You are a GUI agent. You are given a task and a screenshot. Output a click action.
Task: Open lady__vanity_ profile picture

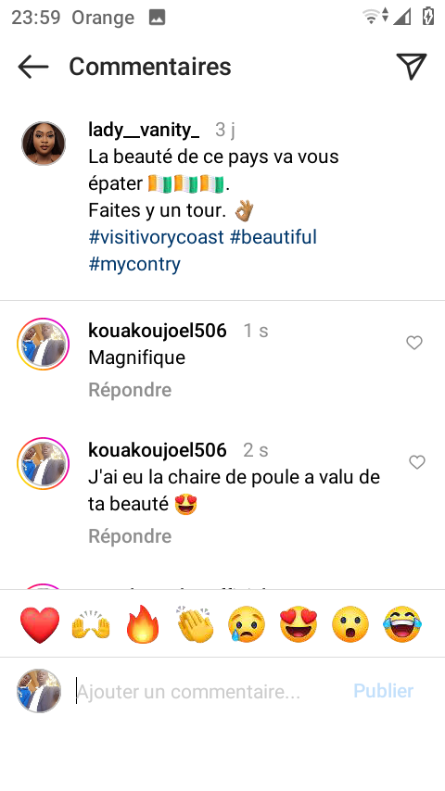tap(44, 144)
